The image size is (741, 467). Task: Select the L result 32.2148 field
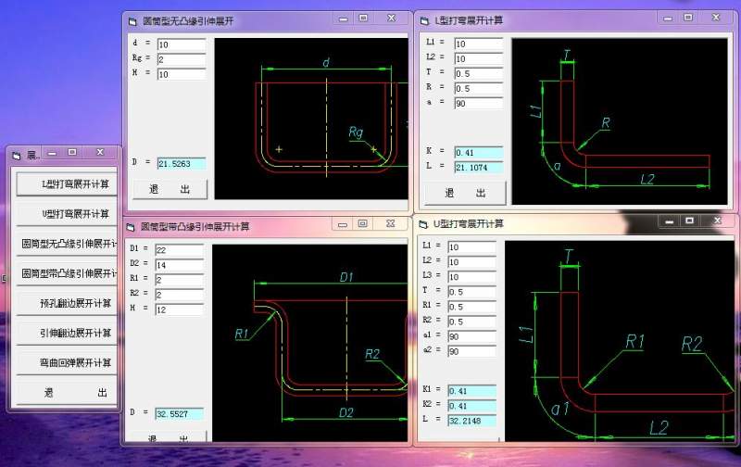click(x=471, y=420)
